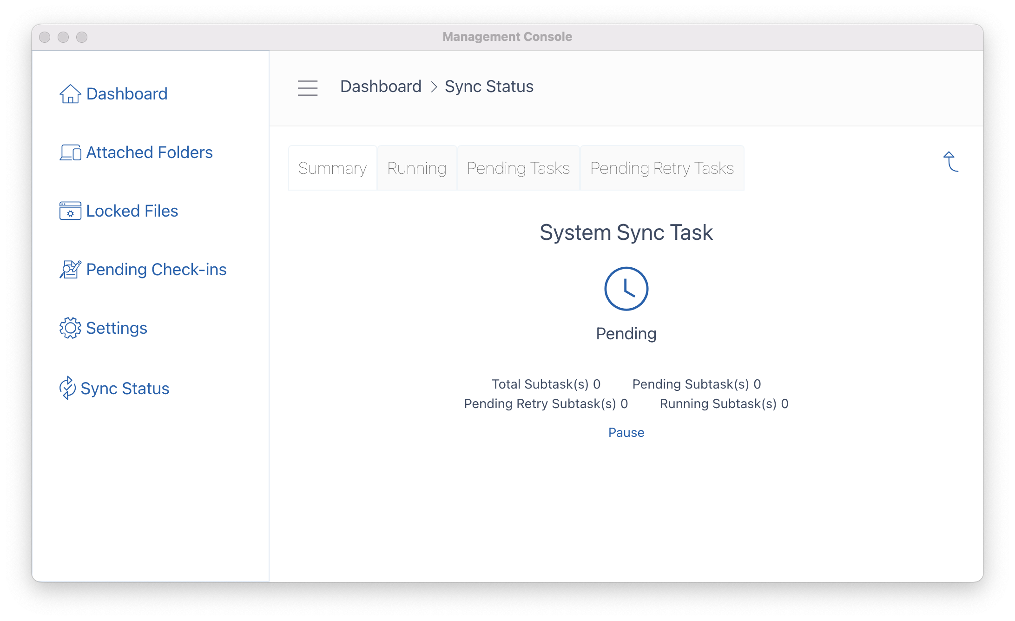Maximize the Management Console window

tap(82, 37)
